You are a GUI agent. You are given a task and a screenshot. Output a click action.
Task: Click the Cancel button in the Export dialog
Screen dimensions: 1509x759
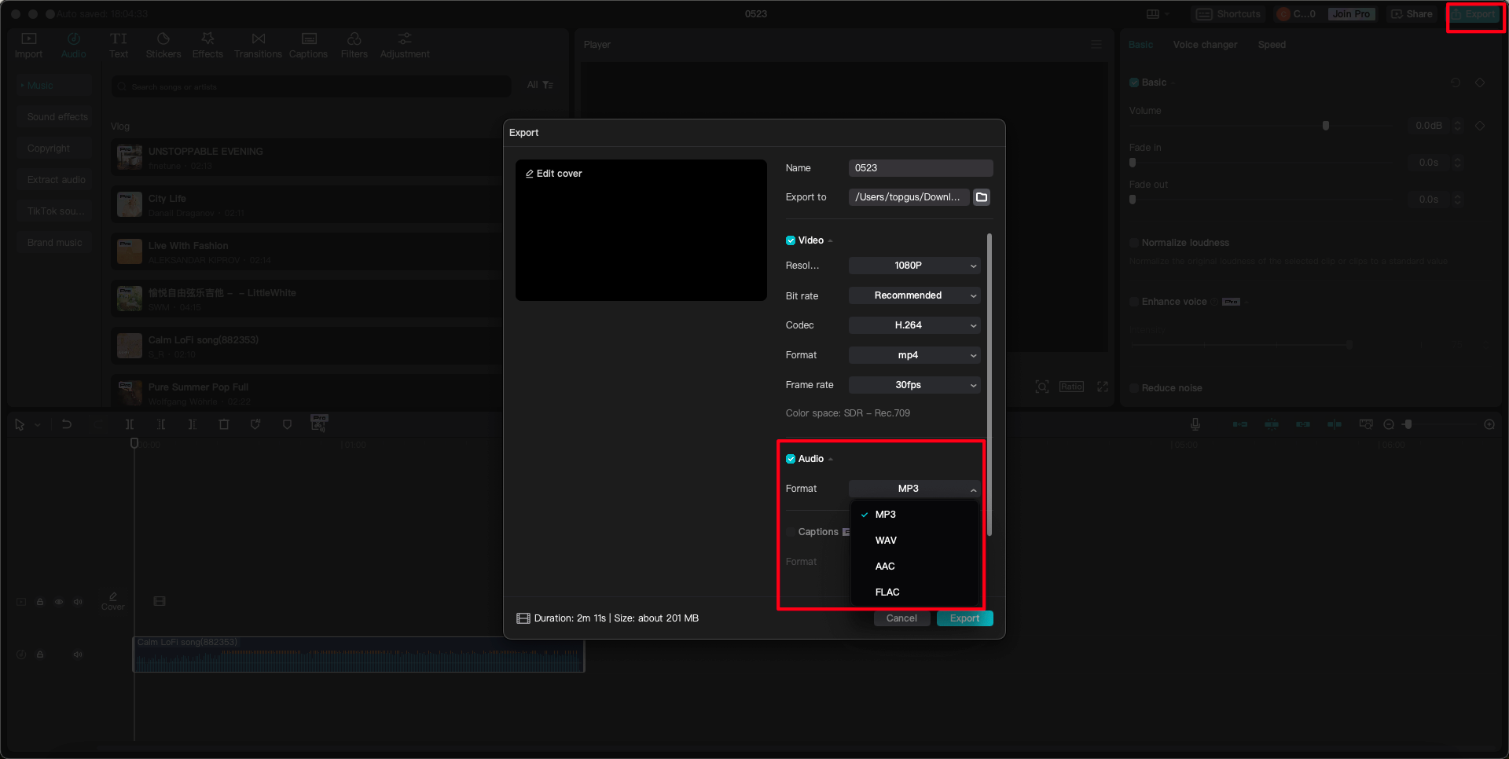901,618
